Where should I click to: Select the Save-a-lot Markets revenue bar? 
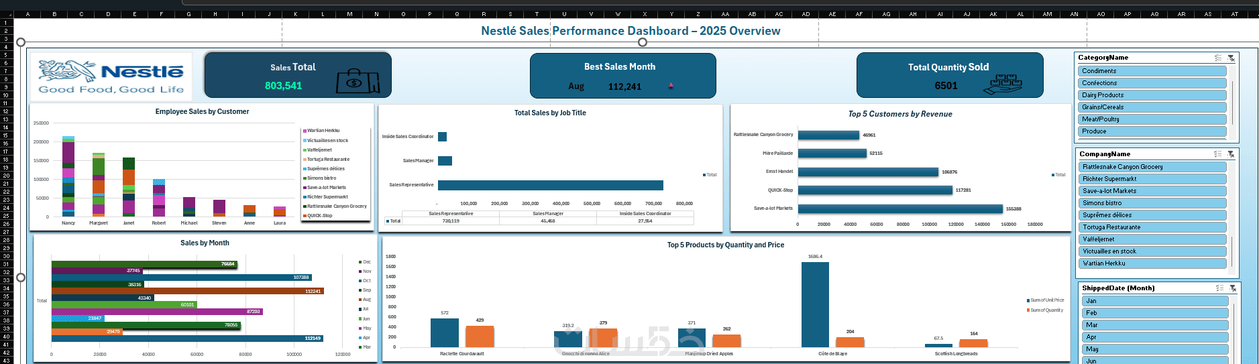click(x=900, y=208)
